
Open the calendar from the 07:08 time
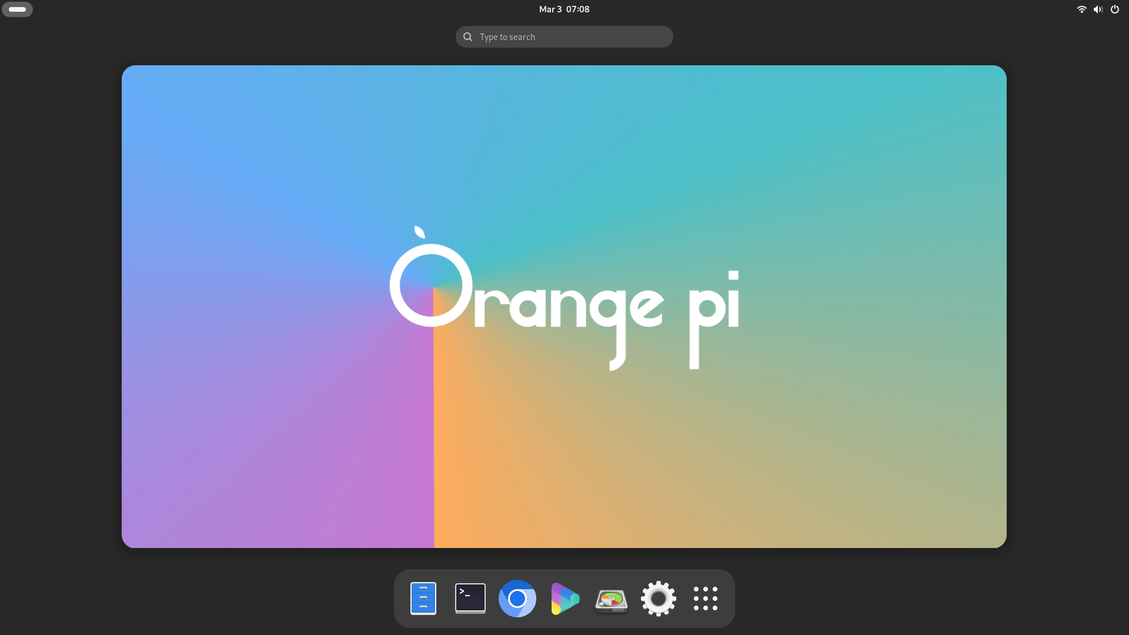(577, 9)
